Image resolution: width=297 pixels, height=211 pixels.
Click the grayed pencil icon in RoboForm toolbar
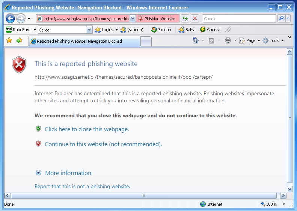pyautogui.click(x=228, y=30)
